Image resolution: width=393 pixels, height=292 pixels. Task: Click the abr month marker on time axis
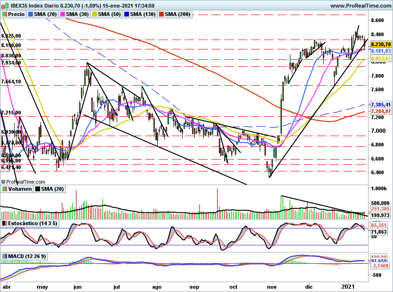(7, 286)
